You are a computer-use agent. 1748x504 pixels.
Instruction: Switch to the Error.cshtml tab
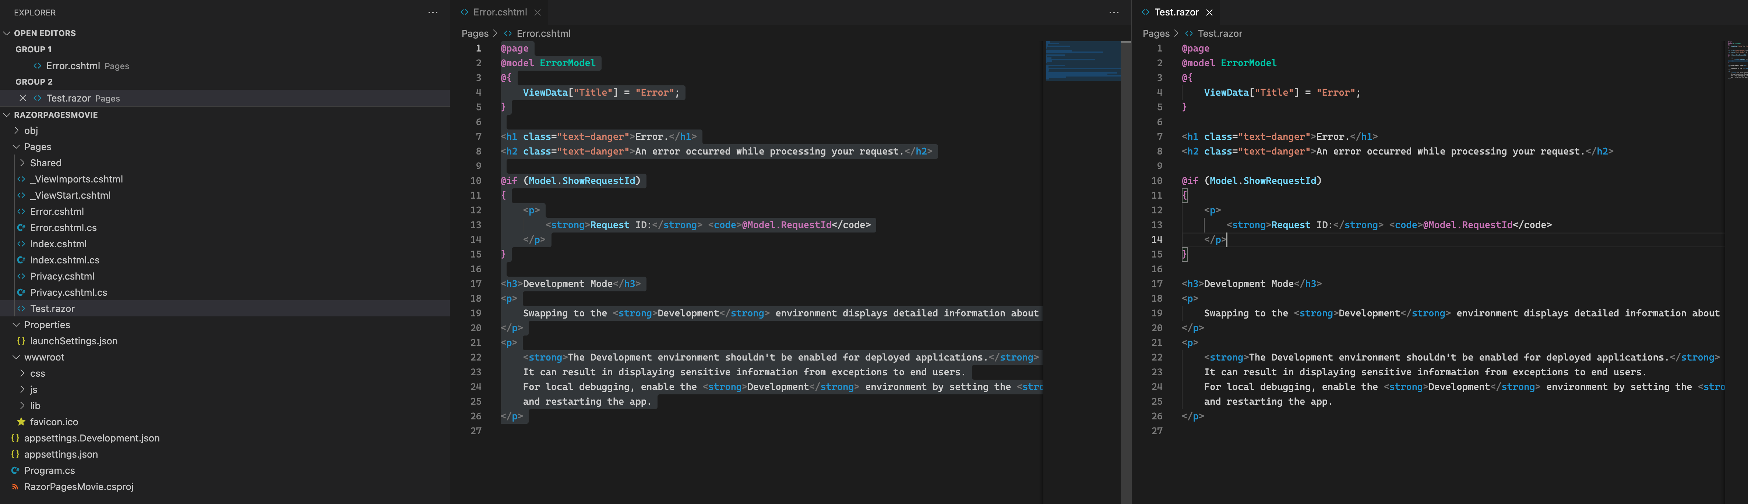point(498,11)
